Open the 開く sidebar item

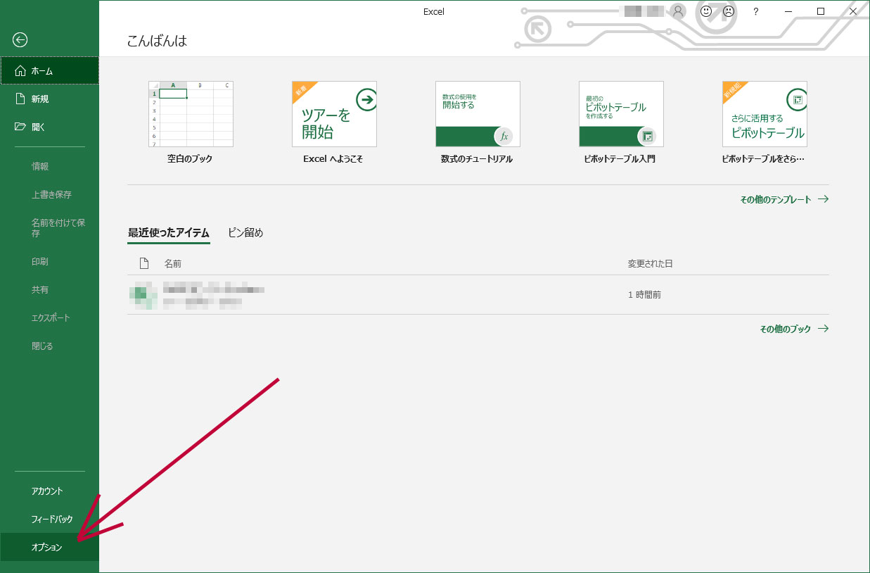tap(49, 127)
